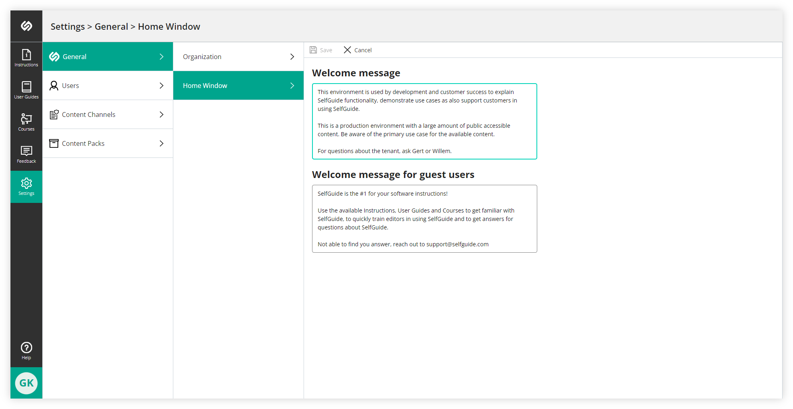Click the Save floppy disk icon
The width and height of the screenshot is (793, 409).
point(313,49)
